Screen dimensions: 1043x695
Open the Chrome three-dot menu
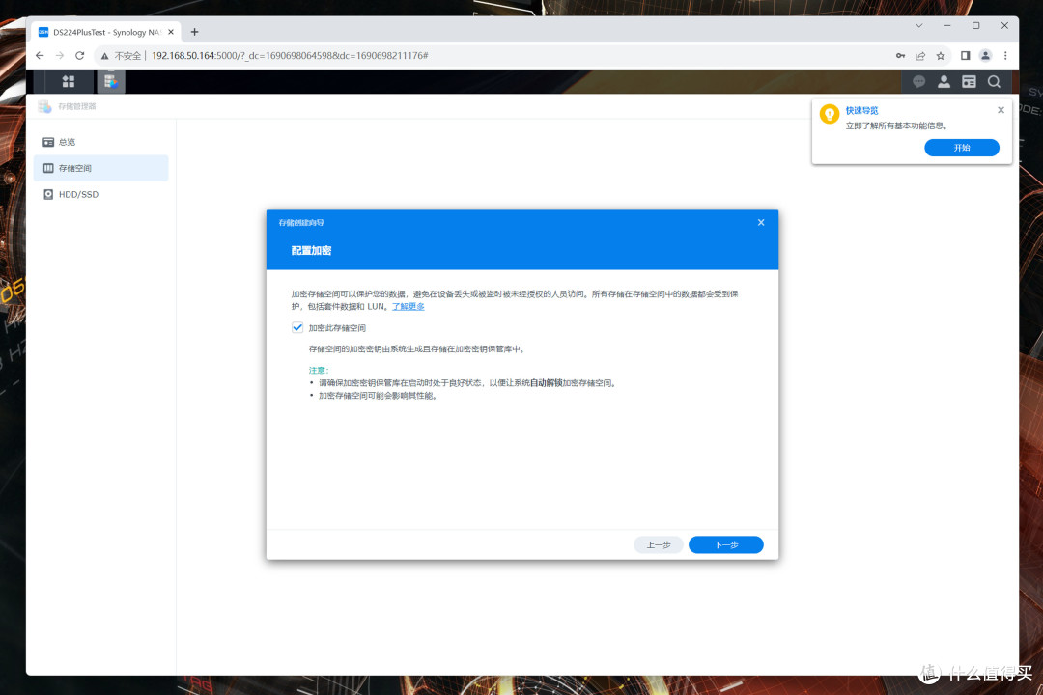point(1004,55)
